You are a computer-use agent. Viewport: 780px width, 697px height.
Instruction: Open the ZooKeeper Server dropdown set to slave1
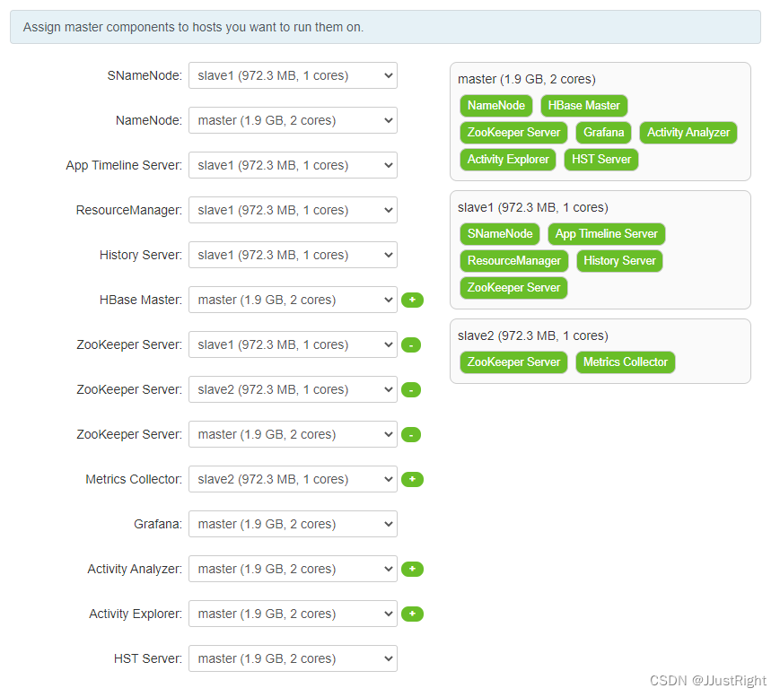(293, 344)
